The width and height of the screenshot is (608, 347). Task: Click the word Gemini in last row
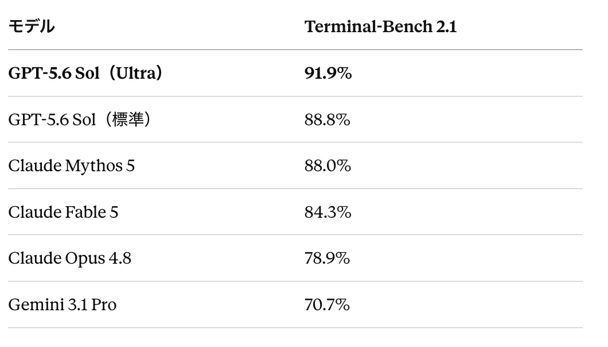tap(36, 304)
